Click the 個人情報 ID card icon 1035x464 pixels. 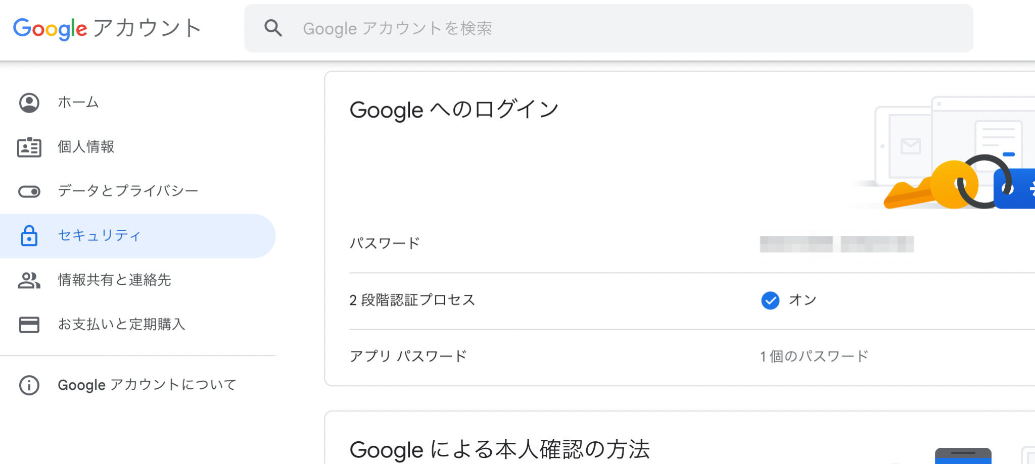(x=29, y=147)
